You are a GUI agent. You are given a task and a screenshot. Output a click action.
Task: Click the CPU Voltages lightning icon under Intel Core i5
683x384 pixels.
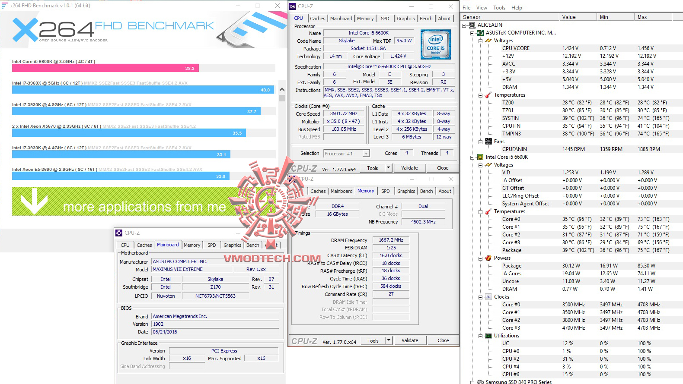[x=488, y=165]
